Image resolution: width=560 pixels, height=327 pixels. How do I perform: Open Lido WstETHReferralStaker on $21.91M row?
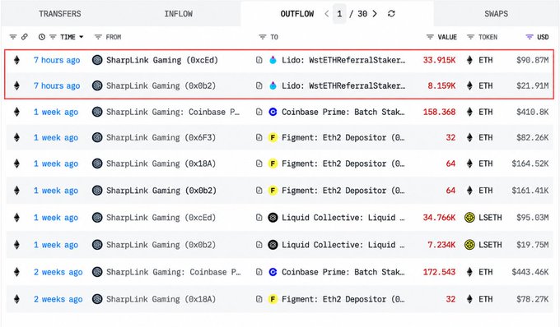pos(343,85)
